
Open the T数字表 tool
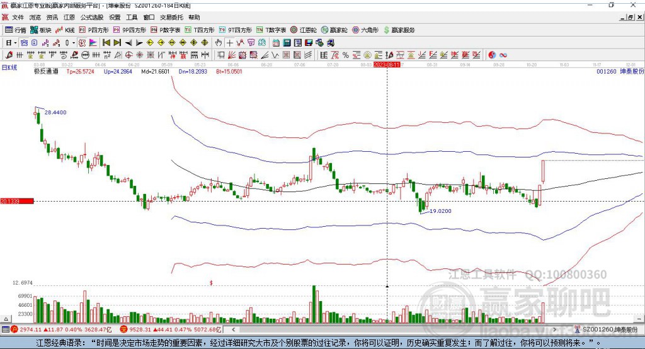pyautogui.click(x=271, y=30)
